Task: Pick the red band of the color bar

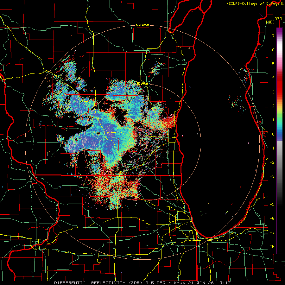Action: coord(280,85)
